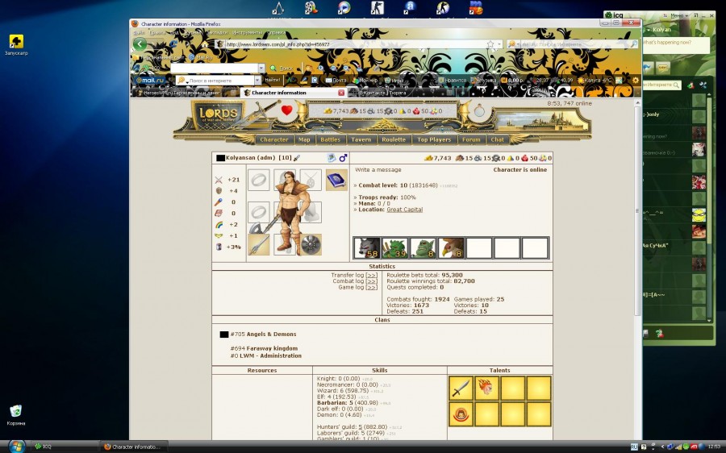The width and height of the screenshot is (726, 453).
Task: Click the Windows Start button
Action: point(17,447)
